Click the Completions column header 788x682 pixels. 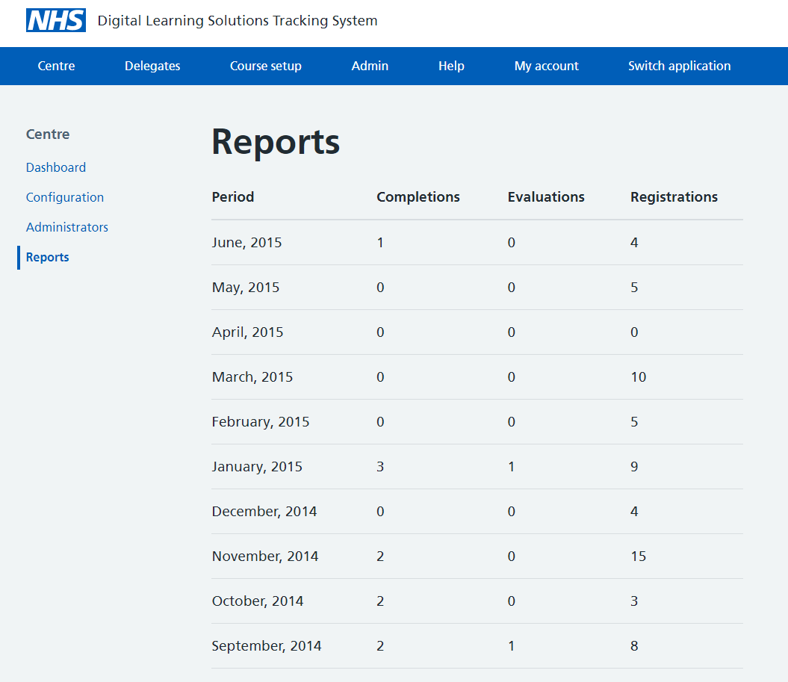pyautogui.click(x=418, y=197)
